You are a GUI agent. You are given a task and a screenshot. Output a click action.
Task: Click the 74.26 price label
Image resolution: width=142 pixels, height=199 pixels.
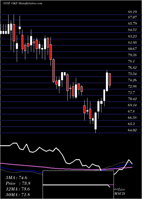132,80
